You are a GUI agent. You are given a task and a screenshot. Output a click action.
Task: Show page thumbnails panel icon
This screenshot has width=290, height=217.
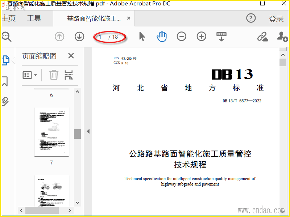coord(6,60)
